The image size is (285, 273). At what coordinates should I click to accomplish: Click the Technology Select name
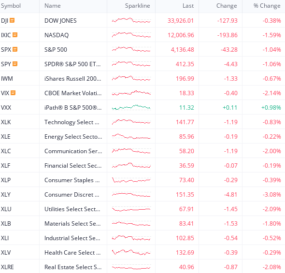(72, 122)
